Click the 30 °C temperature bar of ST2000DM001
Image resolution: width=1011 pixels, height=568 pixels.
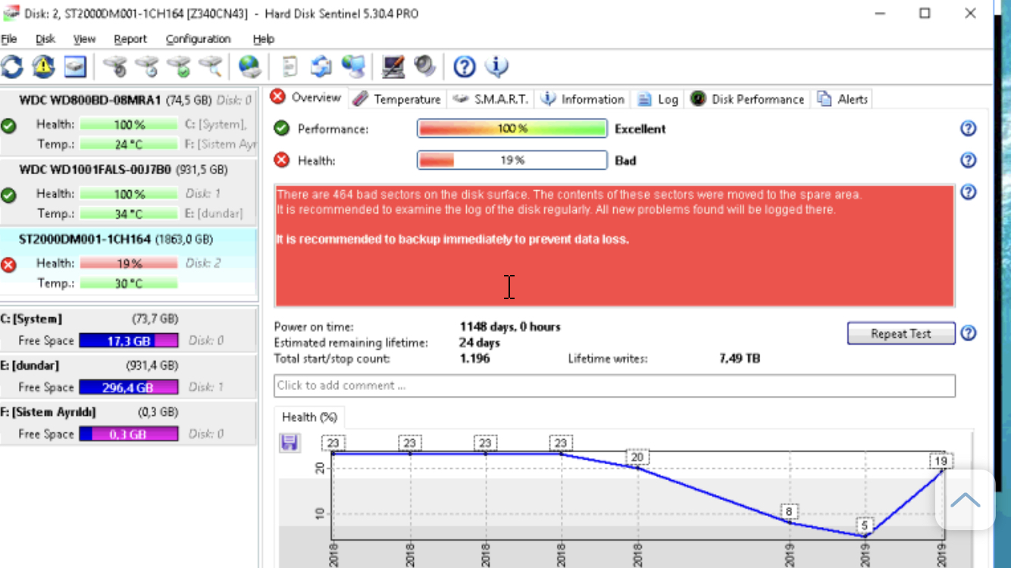pyautogui.click(x=129, y=283)
